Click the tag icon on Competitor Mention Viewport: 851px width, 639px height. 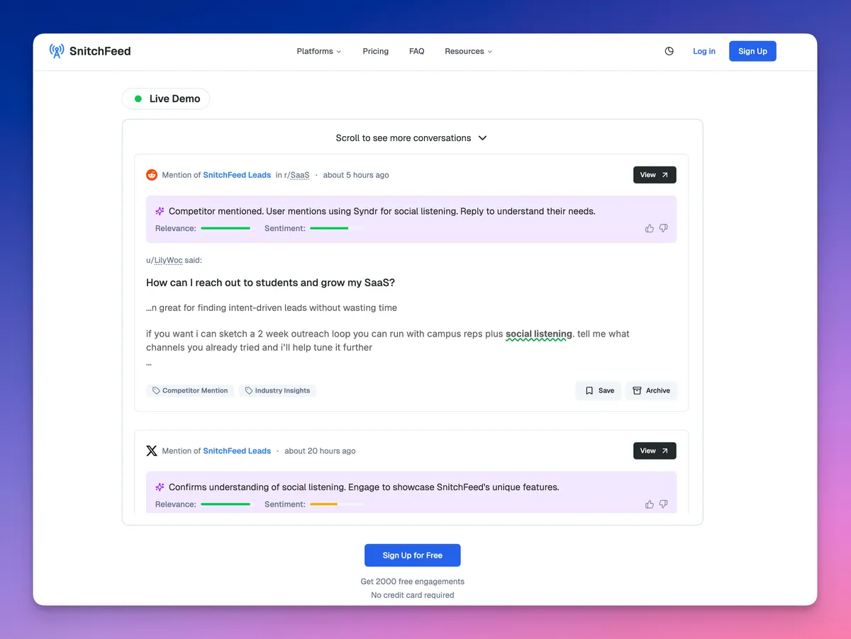(156, 390)
